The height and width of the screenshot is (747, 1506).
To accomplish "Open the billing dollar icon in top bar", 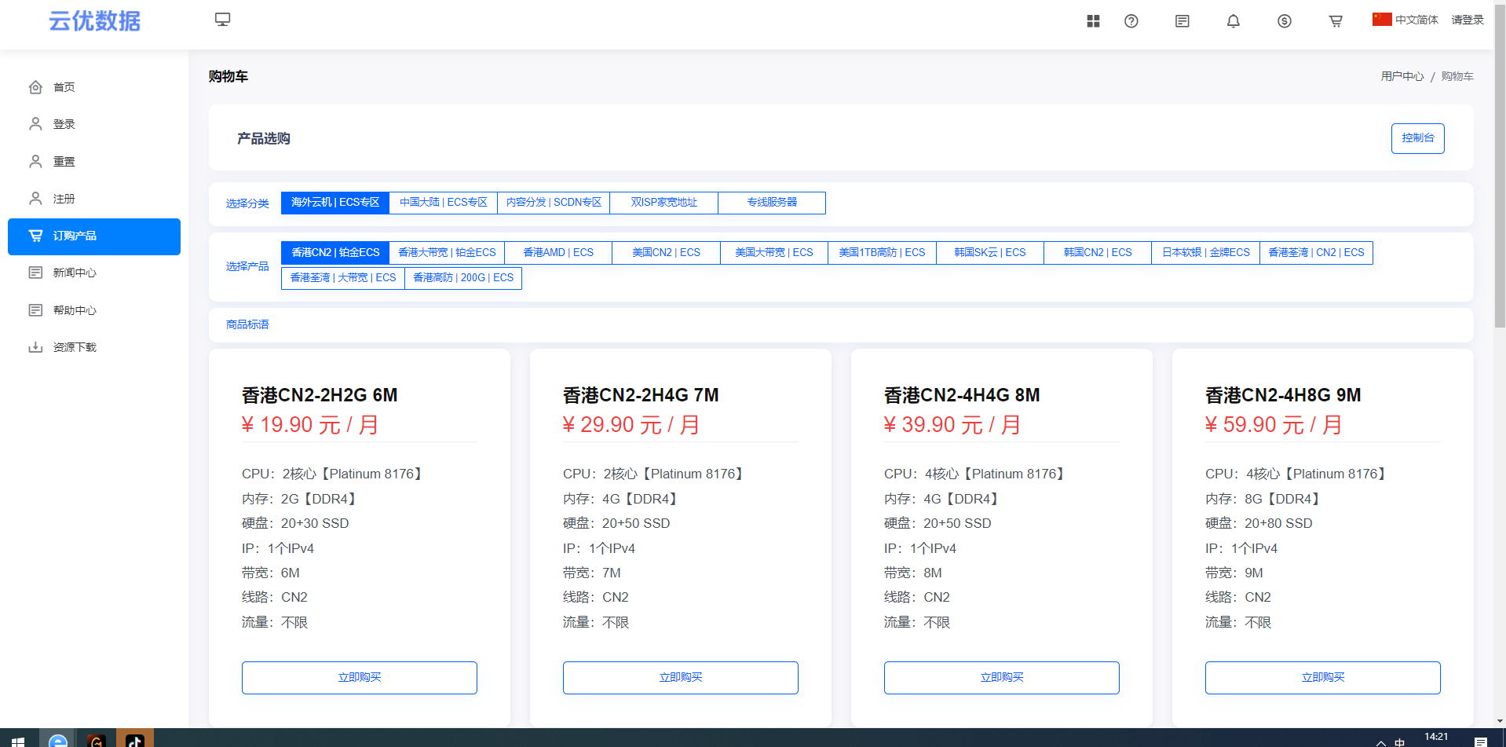I will pos(1285,21).
